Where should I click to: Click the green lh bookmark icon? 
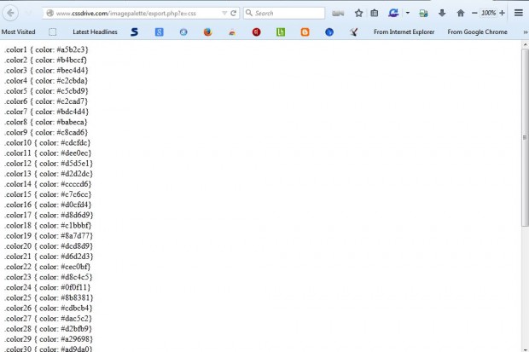281,32
